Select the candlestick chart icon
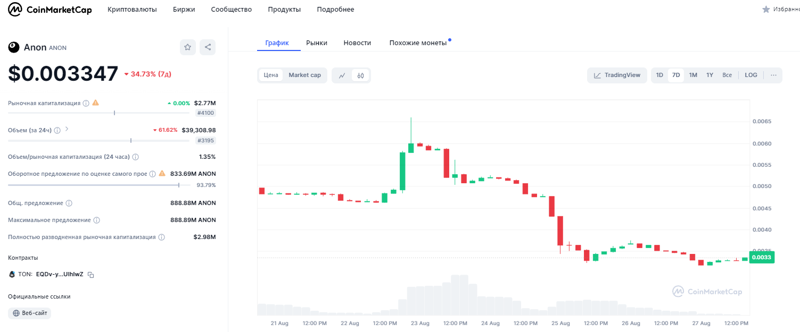Screen dimensions: 800x332 (x=360, y=75)
